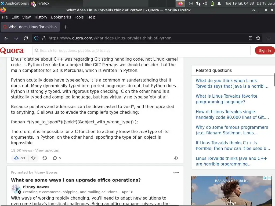Close the Linus Torvalds Quora tab
This screenshot has height=206, width=275.
[56, 27]
